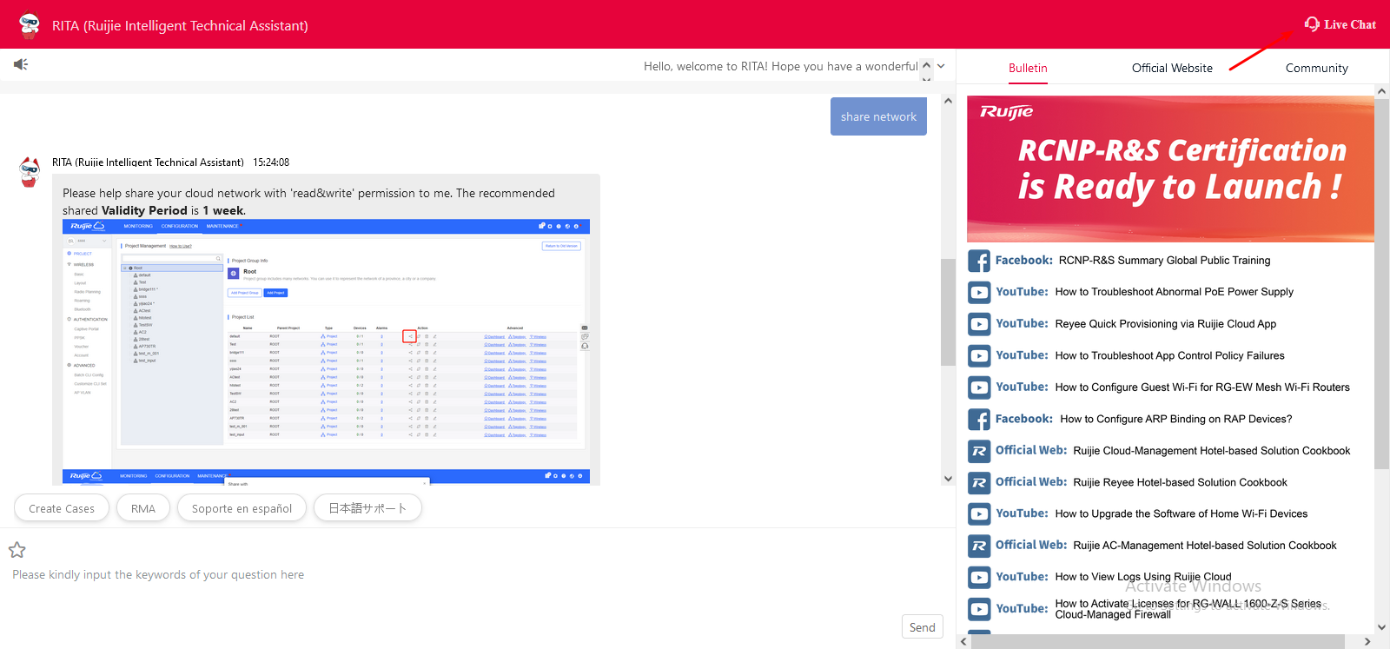Image resolution: width=1390 pixels, height=649 pixels.
Task: Click the RCNP-R&S Certification banner image
Action: [x=1170, y=169]
